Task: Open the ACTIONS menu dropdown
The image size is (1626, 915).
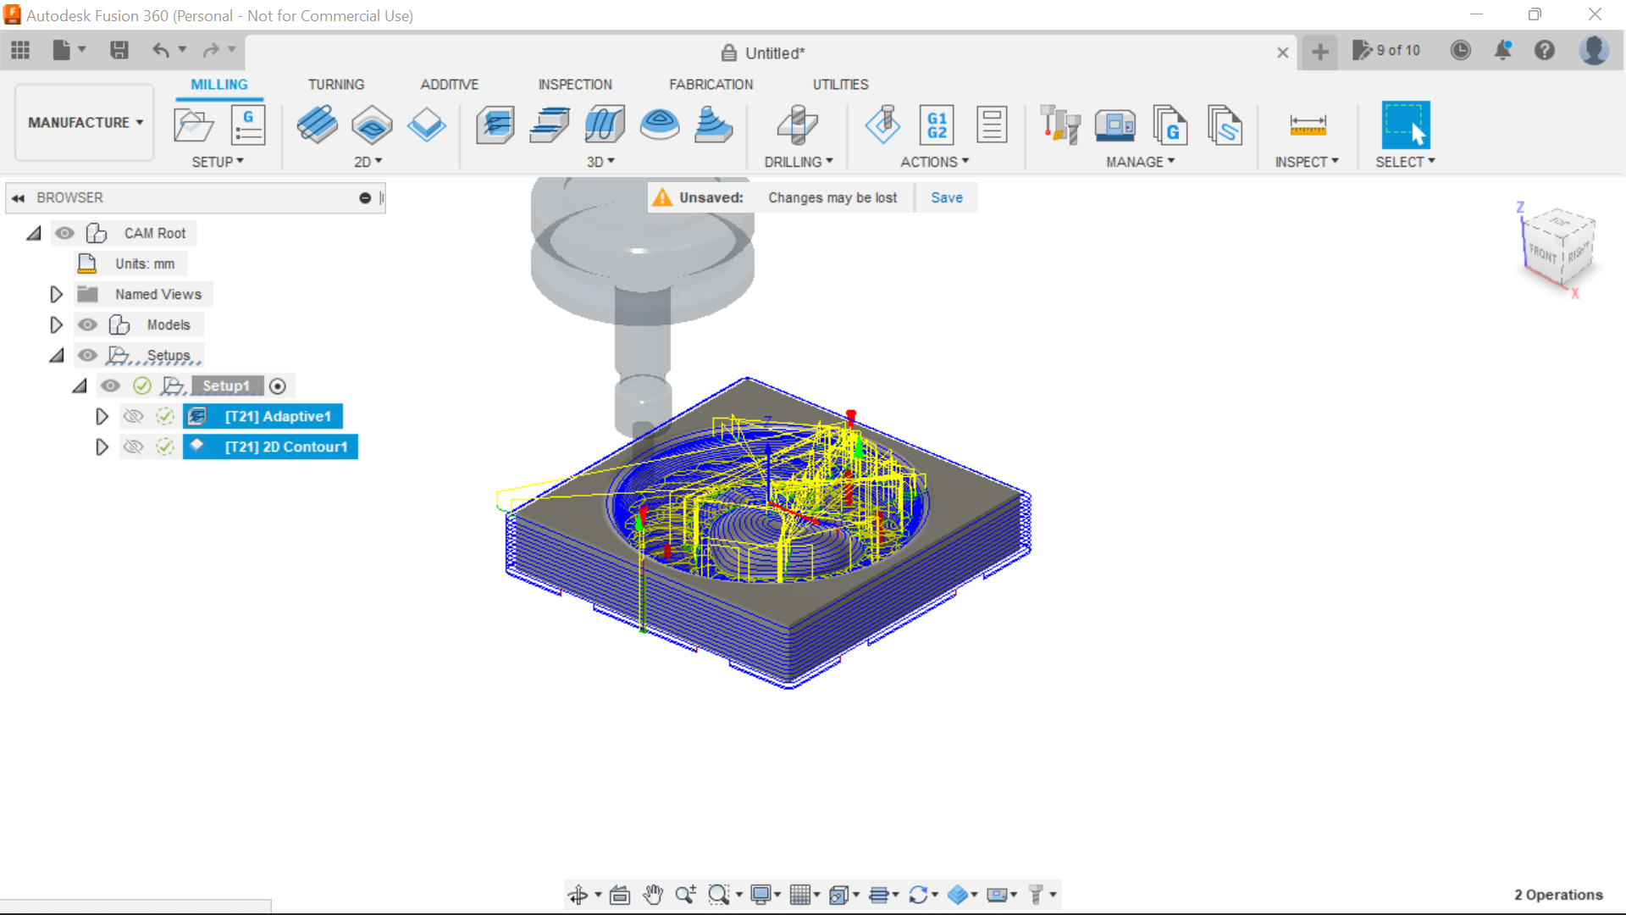Action: pyautogui.click(x=934, y=162)
